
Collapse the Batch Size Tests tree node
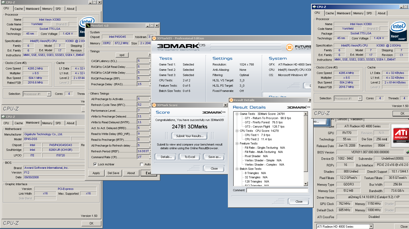[237, 169]
